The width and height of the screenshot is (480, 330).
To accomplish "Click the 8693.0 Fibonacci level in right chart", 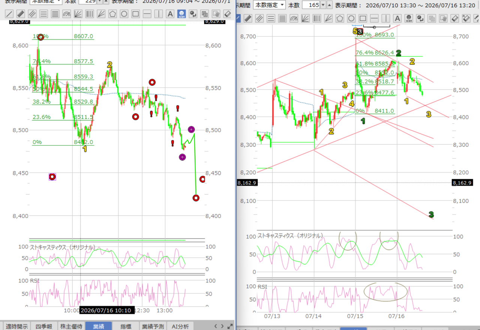I will click(x=384, y=35).
